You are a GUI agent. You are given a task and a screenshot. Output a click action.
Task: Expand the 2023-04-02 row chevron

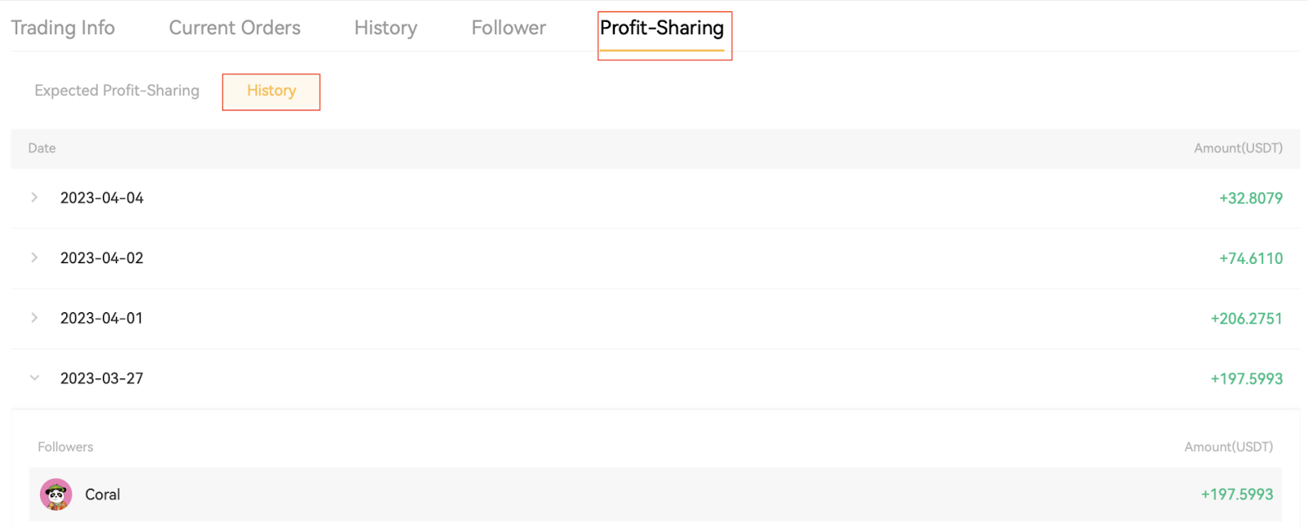[x=34, y=258]
